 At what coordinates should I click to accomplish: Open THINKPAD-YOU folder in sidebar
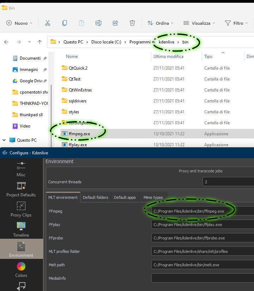pos(30,103)
